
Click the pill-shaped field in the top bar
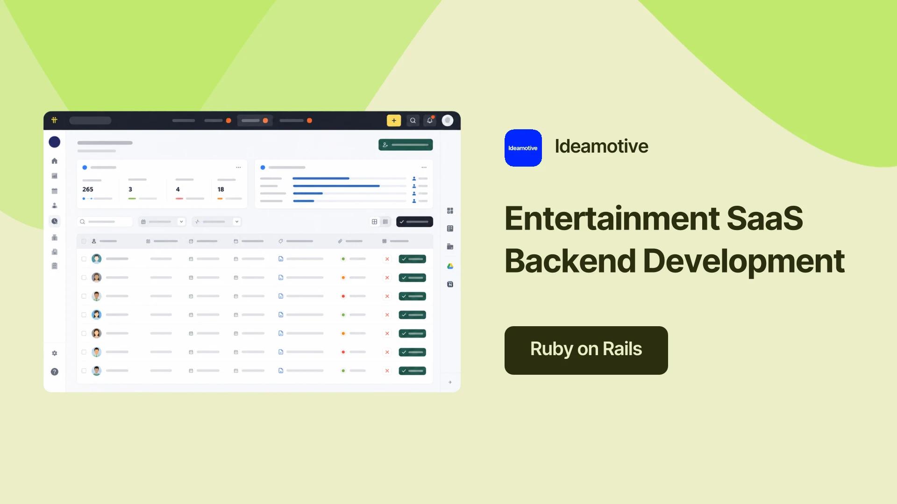click(90, 120)
